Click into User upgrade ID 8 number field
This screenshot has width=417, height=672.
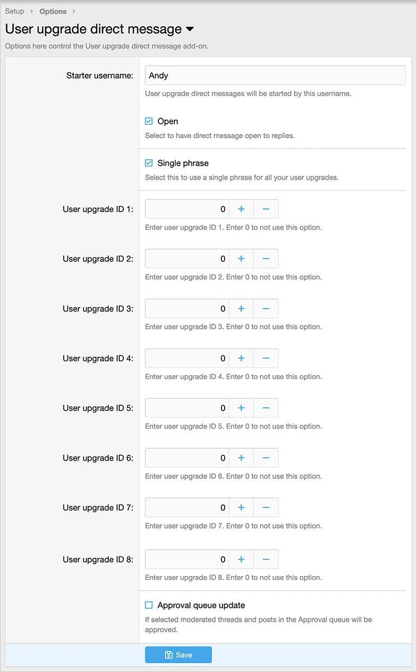(187, 559)
